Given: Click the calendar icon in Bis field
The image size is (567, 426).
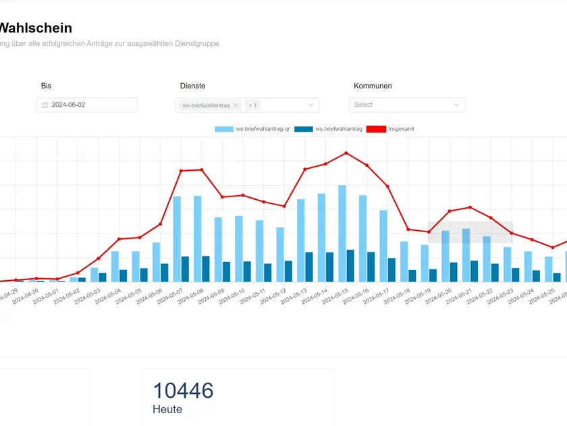Looking at the screenshot, I should tap(45, 105).
